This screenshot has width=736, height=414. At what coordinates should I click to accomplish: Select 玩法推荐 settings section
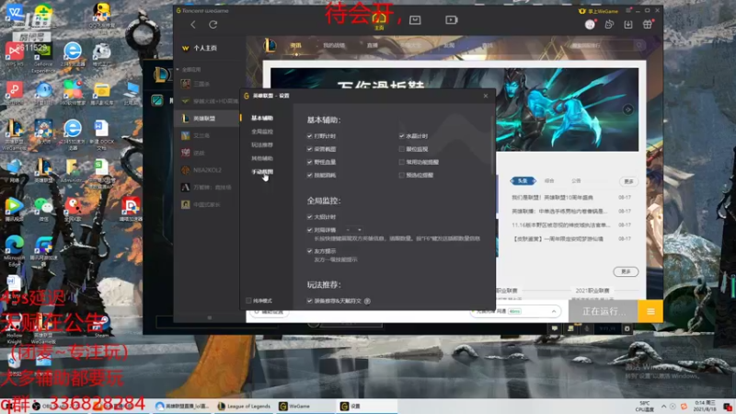262,145
